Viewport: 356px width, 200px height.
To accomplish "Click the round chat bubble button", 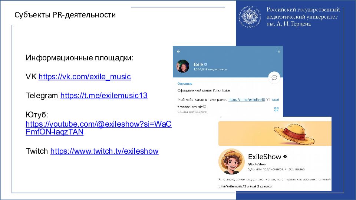I will pyautogui.click(x=274, y=78).
